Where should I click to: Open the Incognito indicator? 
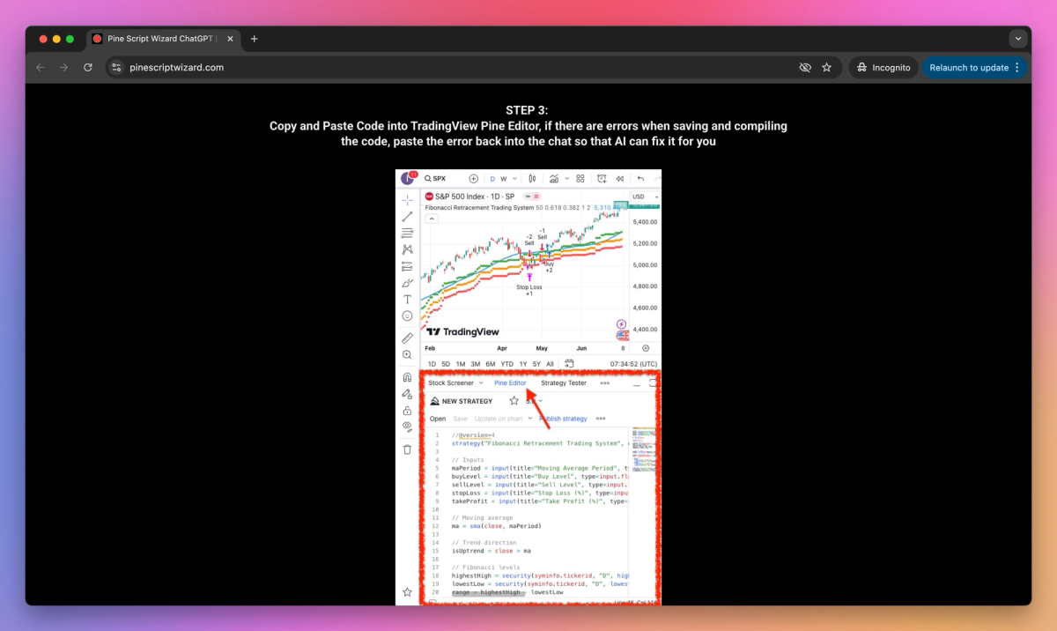click(x=883, y=67)
